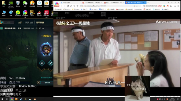Bookmark page with toolbar star icon
The height and width of the screenshot is (101, 181).
pyautogui.click(x=78, y=6)
